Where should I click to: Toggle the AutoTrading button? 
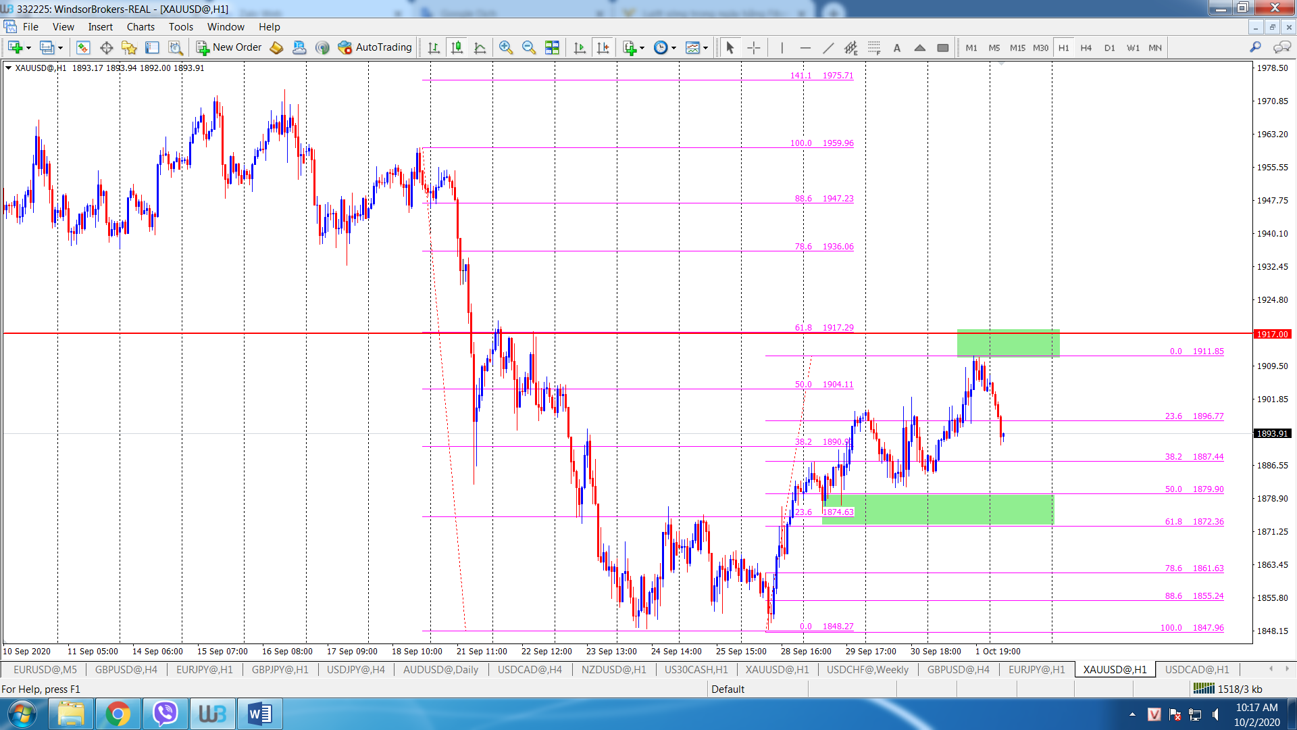point(374,47)
